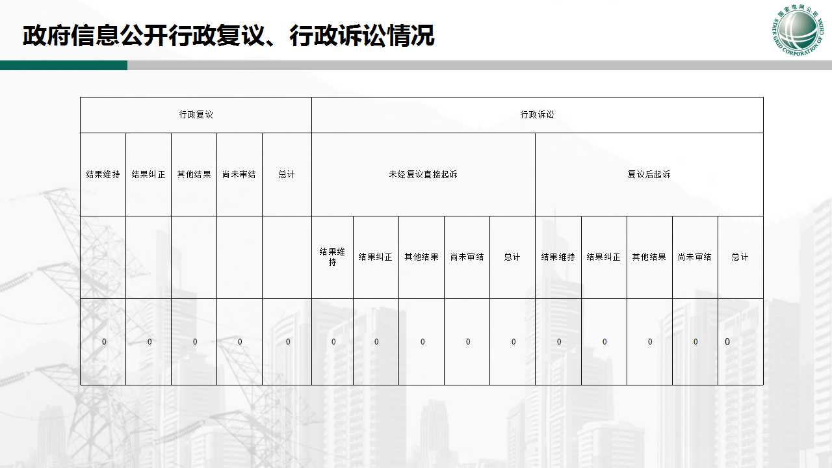Select 结果纠正 under 未经复议直接起诉

coord(376,257)
